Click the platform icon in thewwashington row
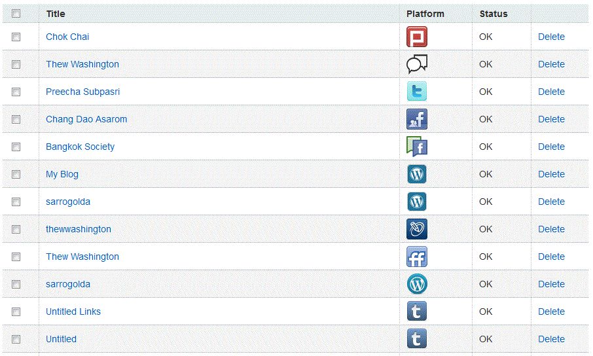The height and width of the screenshot is (356, 593). (x=417, y=229)
